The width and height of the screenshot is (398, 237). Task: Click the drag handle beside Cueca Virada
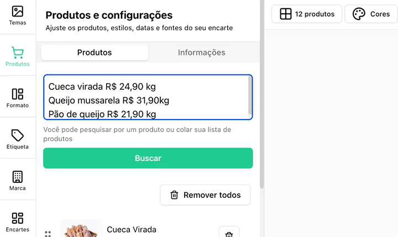click(x=48, y=234)
